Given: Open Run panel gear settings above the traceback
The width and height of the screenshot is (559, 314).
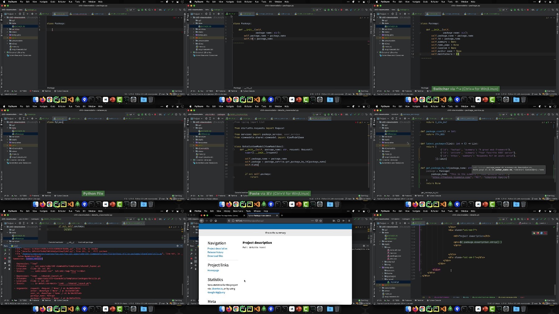Looking at the screenshot, I should 178,246.
